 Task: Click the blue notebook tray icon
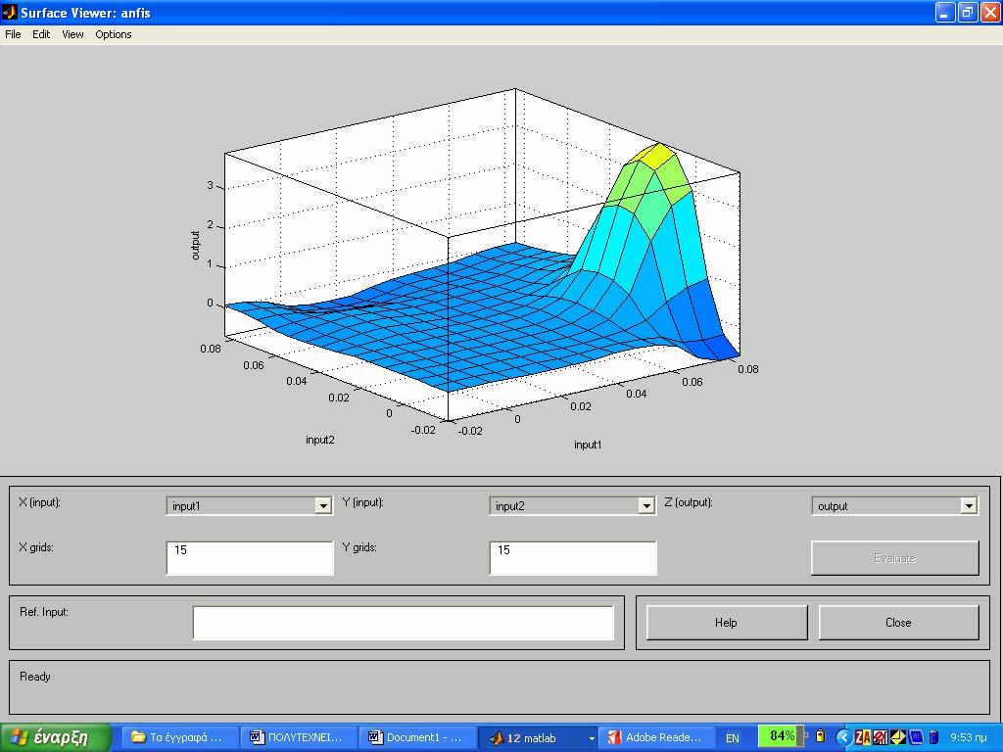pos(916,738)
